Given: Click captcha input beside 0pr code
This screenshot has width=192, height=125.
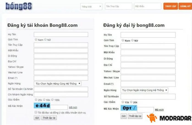Looking at the screenshot, I should click(x=145, y=110).
